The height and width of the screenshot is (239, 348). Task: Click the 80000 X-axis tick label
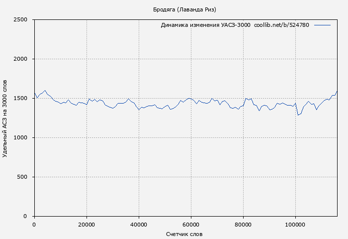243,225
